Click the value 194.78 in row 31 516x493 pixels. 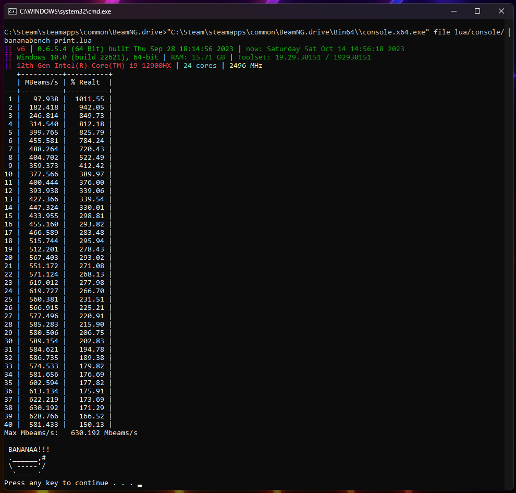(92, 350)
